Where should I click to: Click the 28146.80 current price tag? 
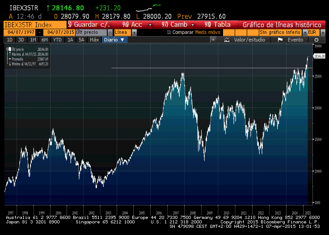(x=319, y=56)
